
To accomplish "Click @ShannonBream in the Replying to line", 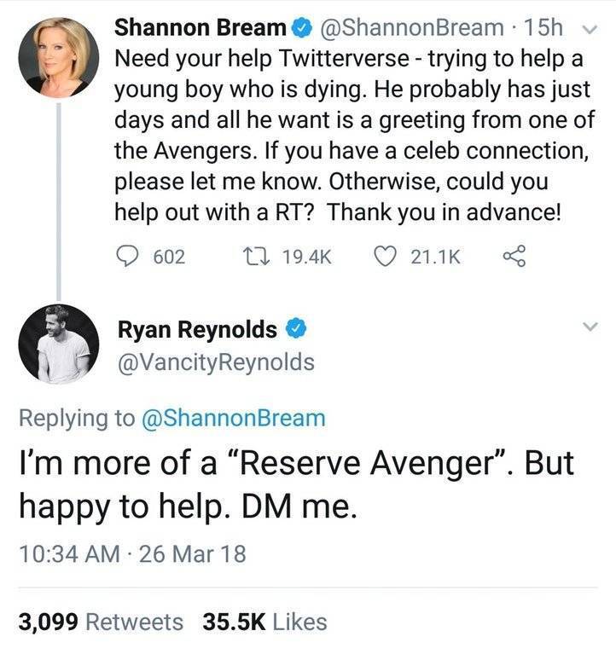I will tap(230, 418).
